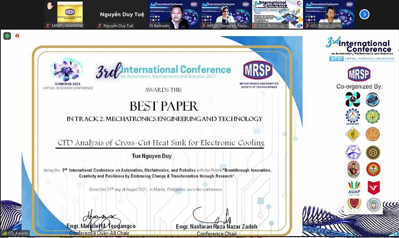Click the 'BEST PAPER' heading
The width and height of the screenshot is (399, 238).
point(164,106)
